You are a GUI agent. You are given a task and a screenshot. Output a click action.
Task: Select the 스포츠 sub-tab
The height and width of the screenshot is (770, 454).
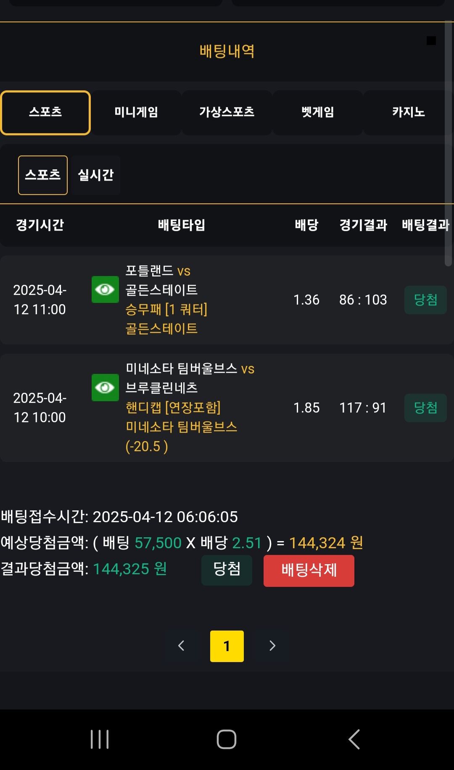click(x=43, y=175)
